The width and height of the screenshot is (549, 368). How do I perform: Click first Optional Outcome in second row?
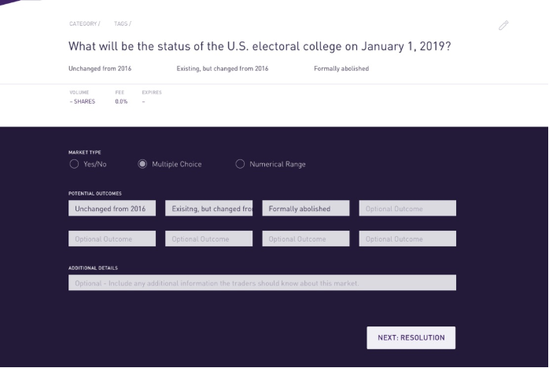[x=112, y=239]
